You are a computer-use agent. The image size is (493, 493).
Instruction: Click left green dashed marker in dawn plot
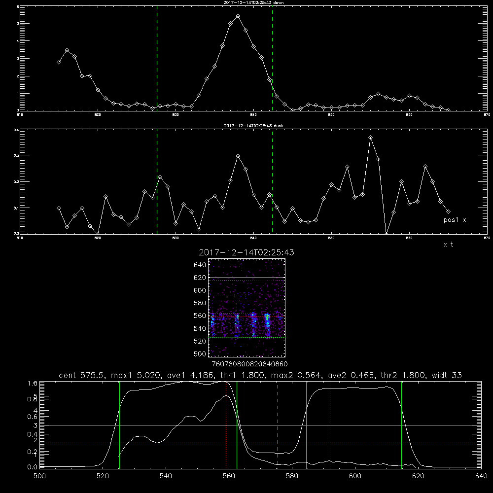coord(157,58)
